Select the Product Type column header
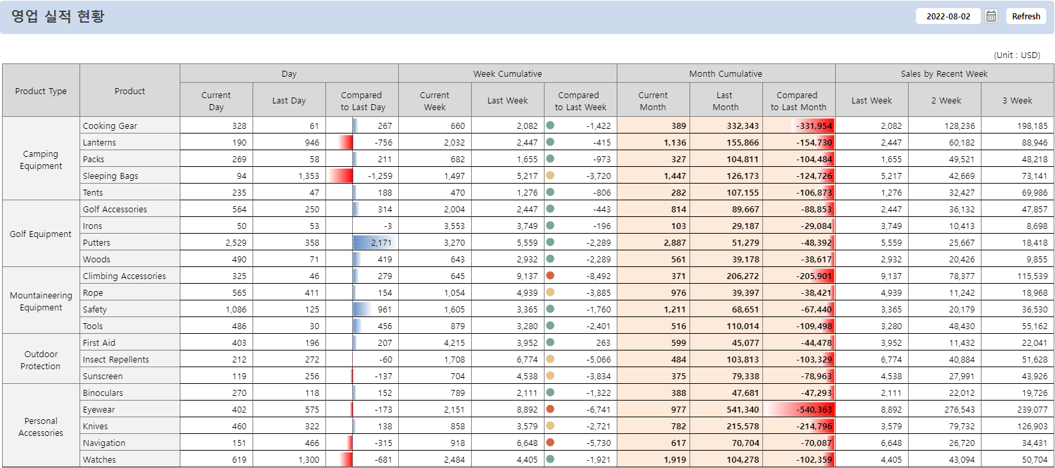 point(41,91)
